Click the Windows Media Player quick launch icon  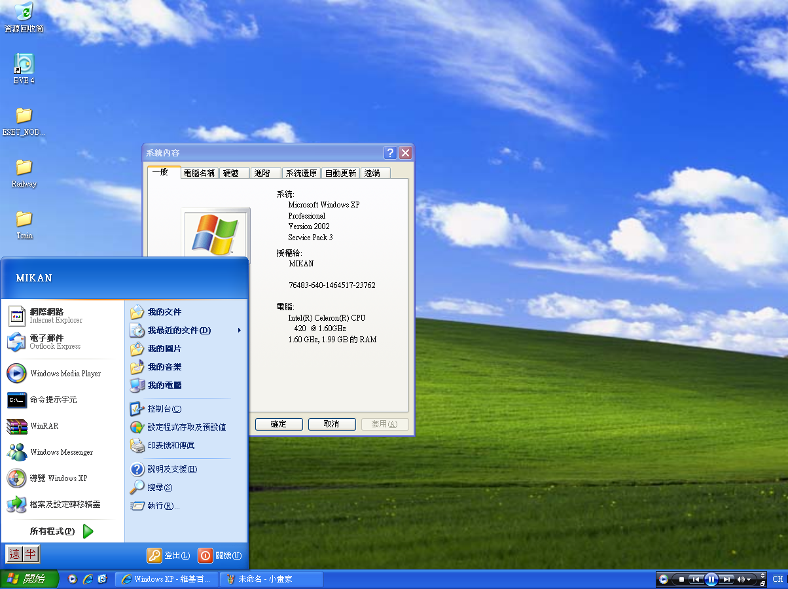73,579
